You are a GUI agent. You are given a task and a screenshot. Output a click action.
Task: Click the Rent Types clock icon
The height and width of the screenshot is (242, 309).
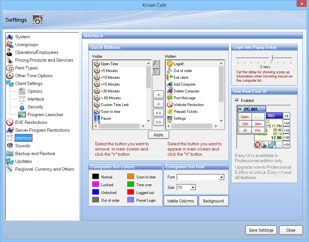click(x=10, y=68)
